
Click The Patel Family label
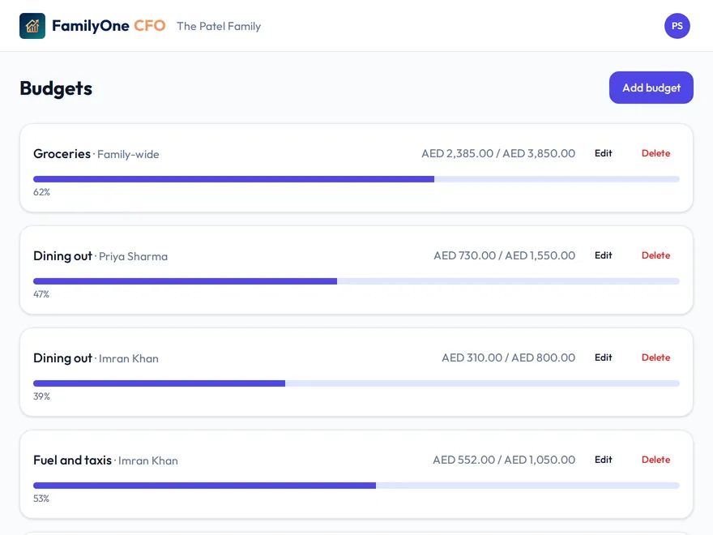coord(219,27)
